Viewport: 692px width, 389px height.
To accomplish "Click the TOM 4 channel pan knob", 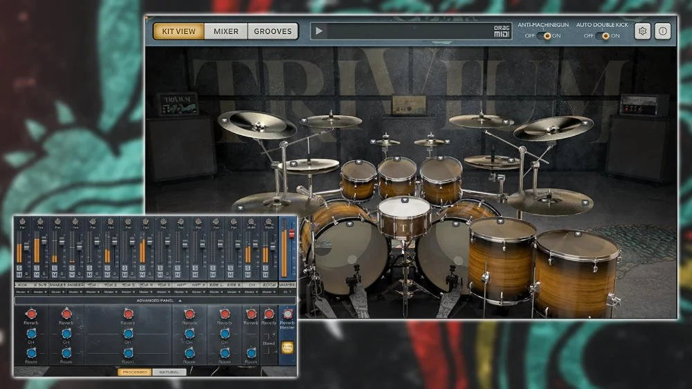I will pos(145,221).
